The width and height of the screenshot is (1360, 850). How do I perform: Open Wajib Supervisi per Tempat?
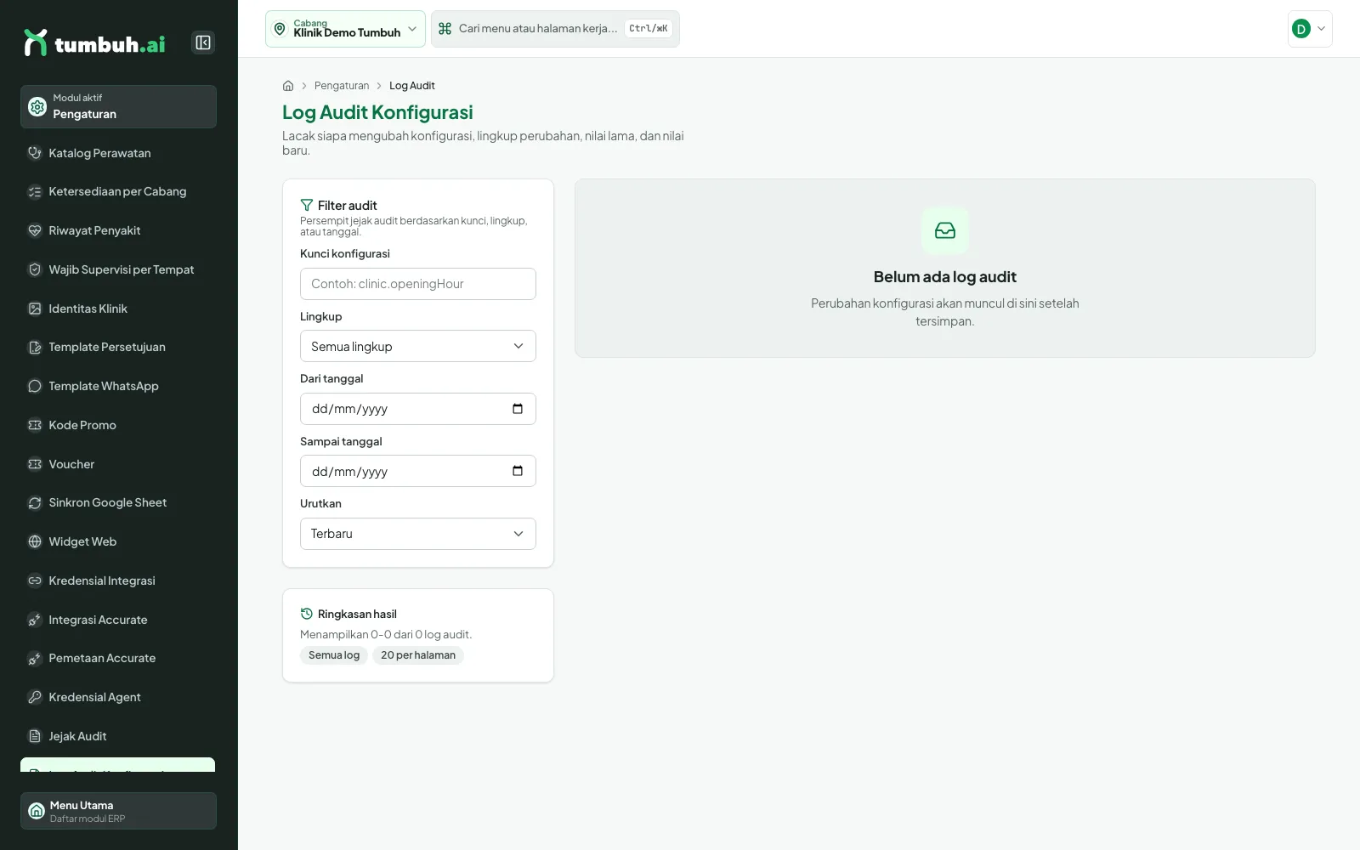coord(118,269)
